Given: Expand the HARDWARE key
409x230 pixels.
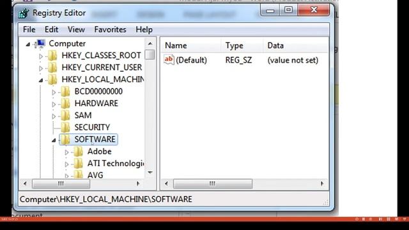Looking at the screenshot, I should coord(54,104).
